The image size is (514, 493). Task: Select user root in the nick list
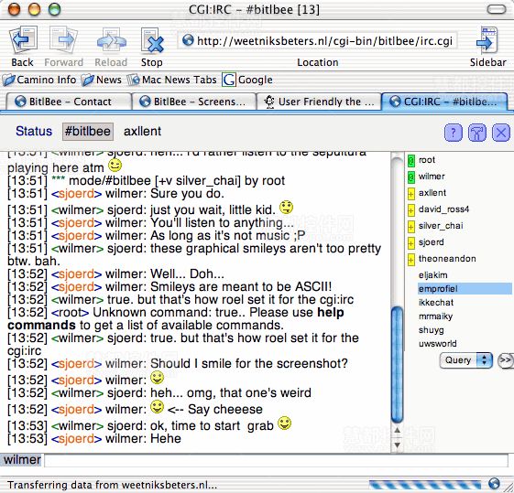pyautogui.click(x=426, y=160)
